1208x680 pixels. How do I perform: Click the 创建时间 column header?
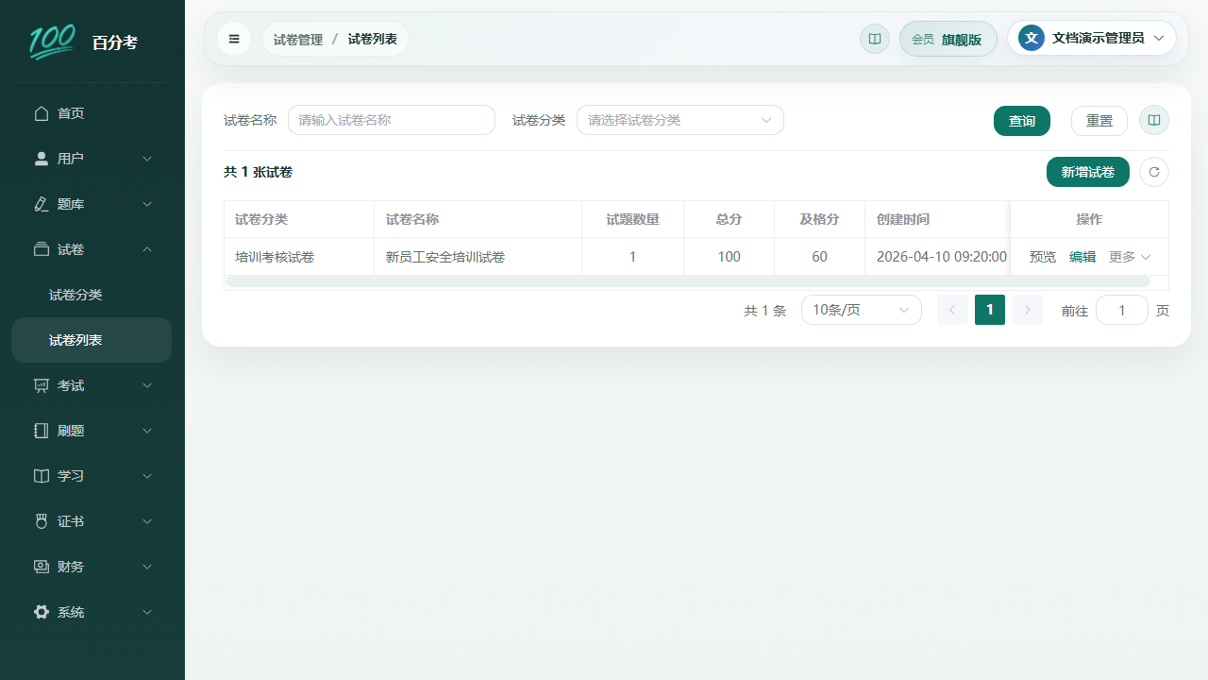937,219
